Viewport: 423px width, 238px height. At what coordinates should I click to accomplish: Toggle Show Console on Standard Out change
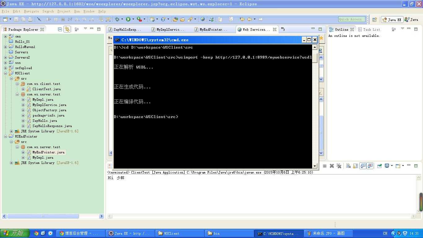tap(363, 166)
